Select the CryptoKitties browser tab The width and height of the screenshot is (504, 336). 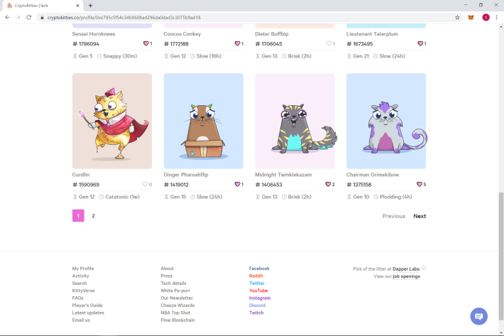click(x=42, y=6)
